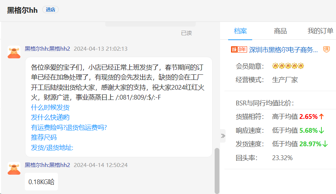Click the BSR与同行均值比价 heading
Screen dimensions: 336x194
[265, 103]
